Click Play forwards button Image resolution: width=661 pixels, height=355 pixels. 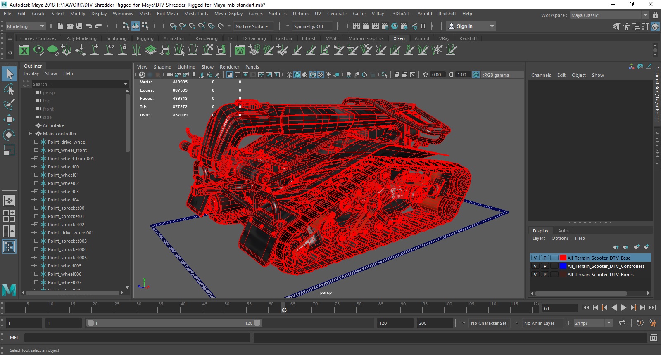pos(624,308)
